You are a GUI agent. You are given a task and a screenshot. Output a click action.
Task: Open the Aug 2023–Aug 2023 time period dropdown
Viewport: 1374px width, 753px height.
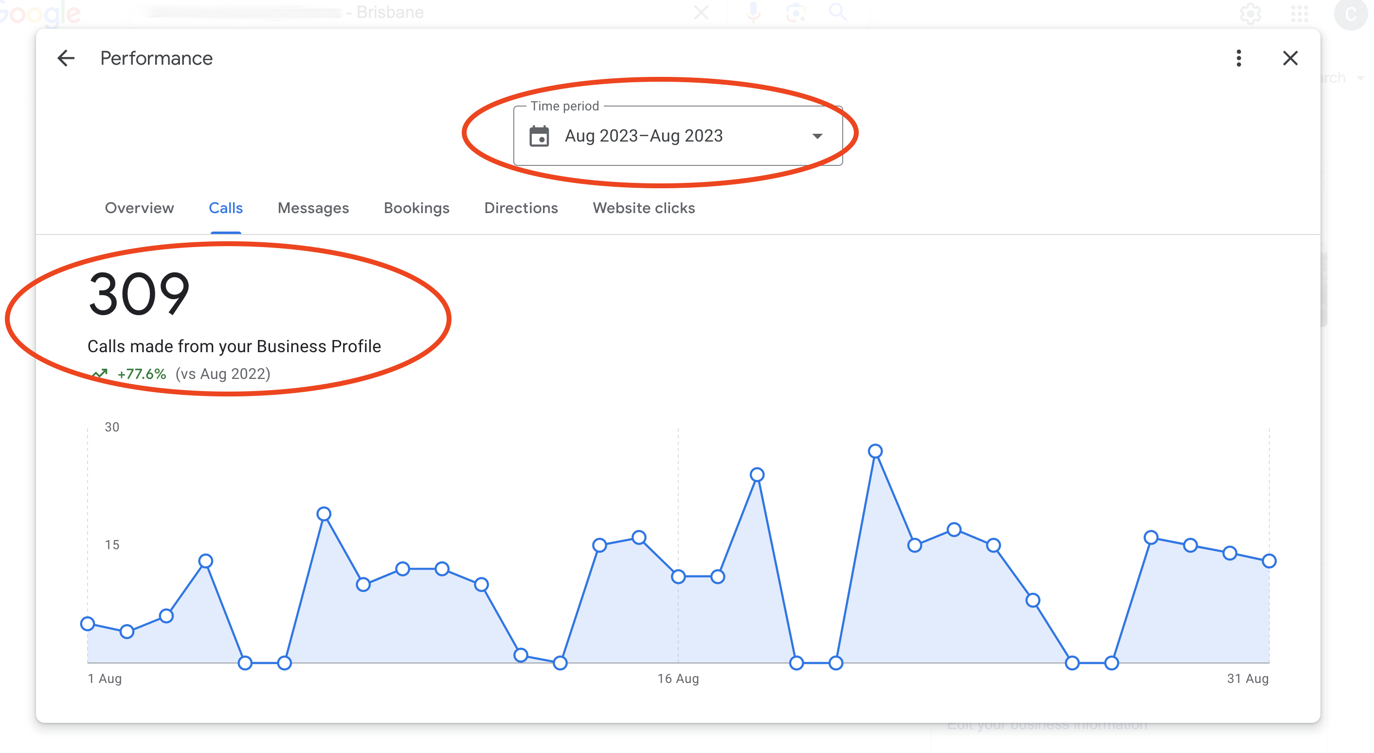pyautogui.click(x=644, y=136)
